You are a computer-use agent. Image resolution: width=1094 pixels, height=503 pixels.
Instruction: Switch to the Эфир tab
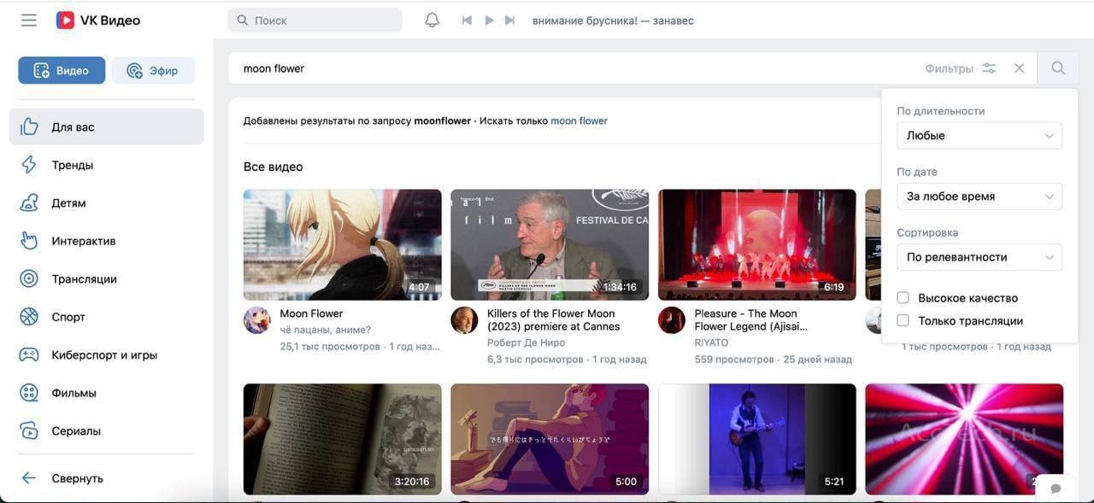[153, 71]
